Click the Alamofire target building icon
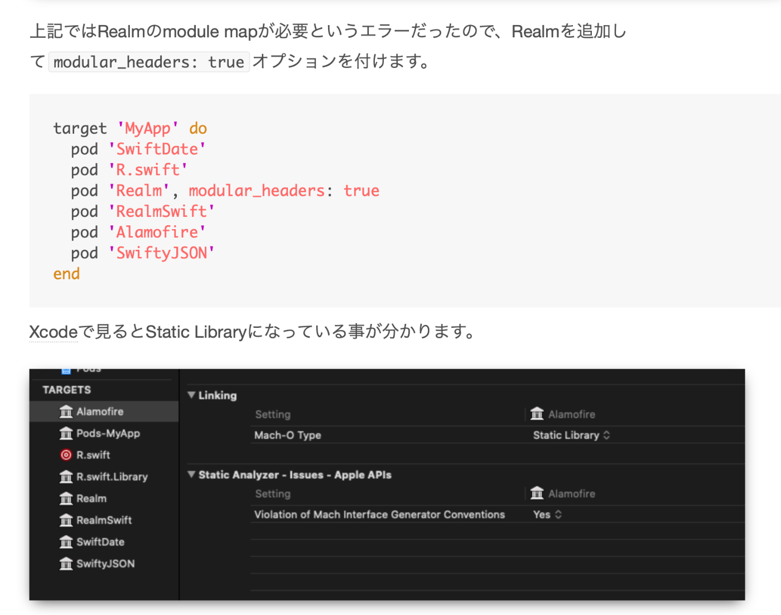The image size is (781, 615). pos(66,411)
